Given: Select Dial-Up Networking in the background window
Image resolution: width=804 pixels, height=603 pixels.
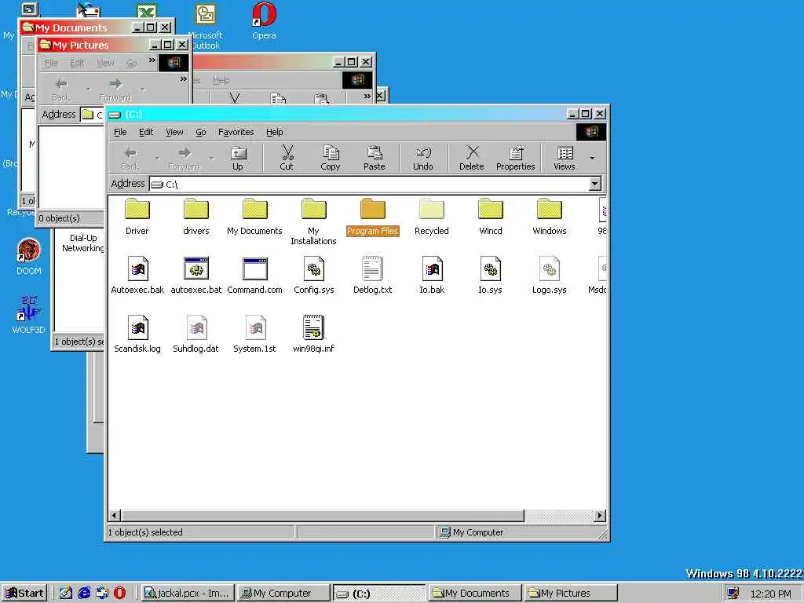Looking at the screenshot, I should click(83, 243).
